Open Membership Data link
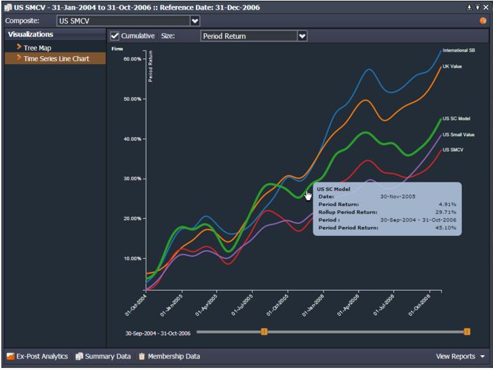This screenshot has height=370, width=493. (174, 356)
